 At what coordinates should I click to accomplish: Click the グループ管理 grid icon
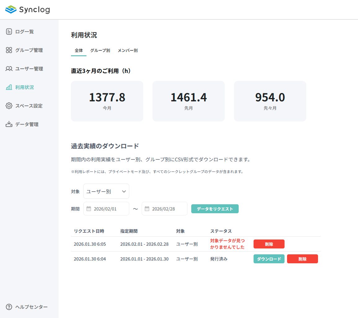point(9,50)
